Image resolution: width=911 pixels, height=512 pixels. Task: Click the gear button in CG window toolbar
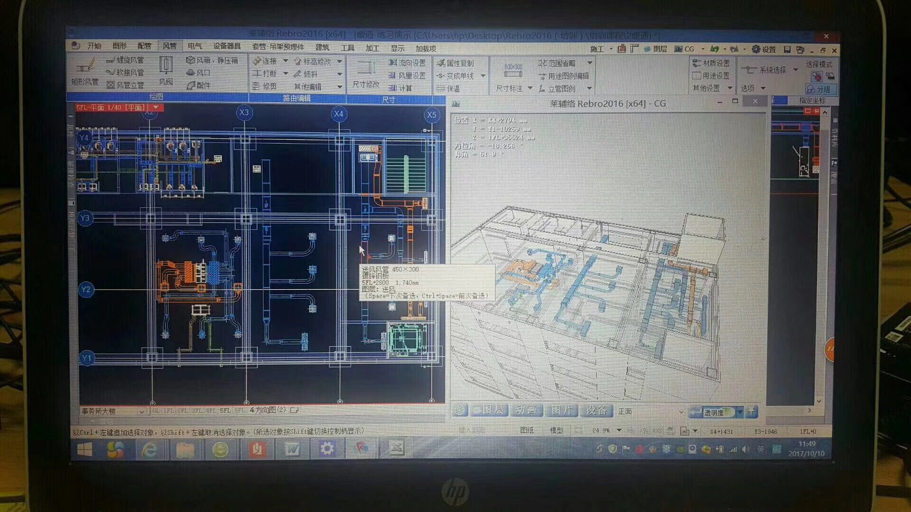(x=459, y=411)
